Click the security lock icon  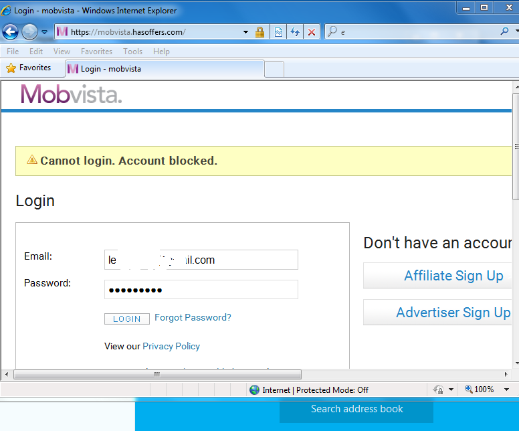coord(259,32)
